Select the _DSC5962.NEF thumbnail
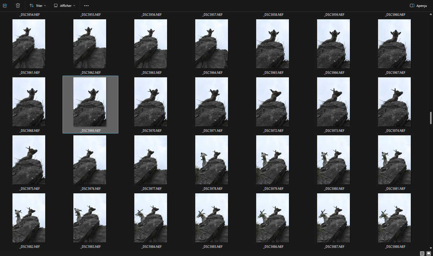The width and height of the screenshot is (433, 256). point(90,44)
